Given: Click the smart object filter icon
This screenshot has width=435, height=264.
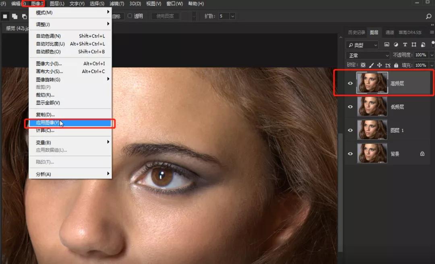Looking at the screenshot, I should coord(423,45).
